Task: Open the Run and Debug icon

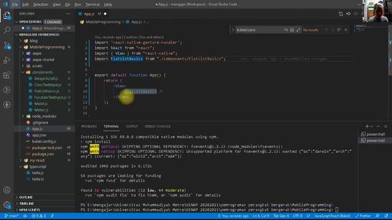Action: (x=7, y=60)
